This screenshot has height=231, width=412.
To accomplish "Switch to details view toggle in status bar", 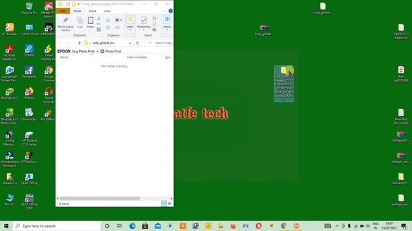I will (164, 203).
